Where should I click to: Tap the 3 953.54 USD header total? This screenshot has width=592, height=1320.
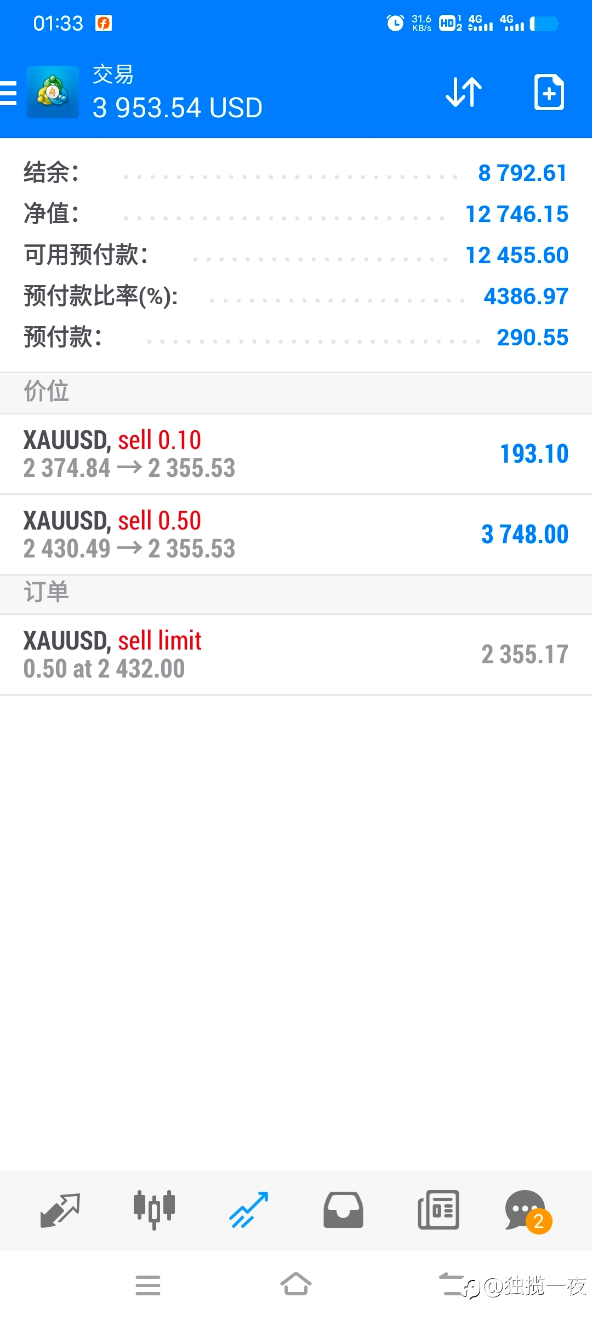point(178,107)
